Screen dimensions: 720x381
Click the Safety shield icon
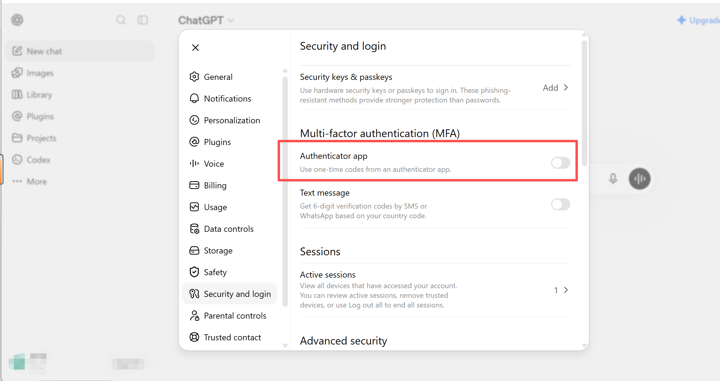click(x=194, y=272)
